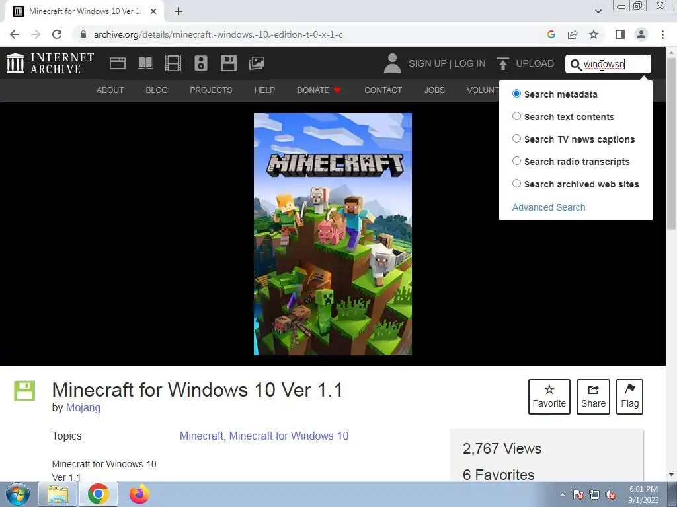The height and width of the screenshot is (507, 677).
Task: Open the Internet Archive home logo
Action: (50, 63)
